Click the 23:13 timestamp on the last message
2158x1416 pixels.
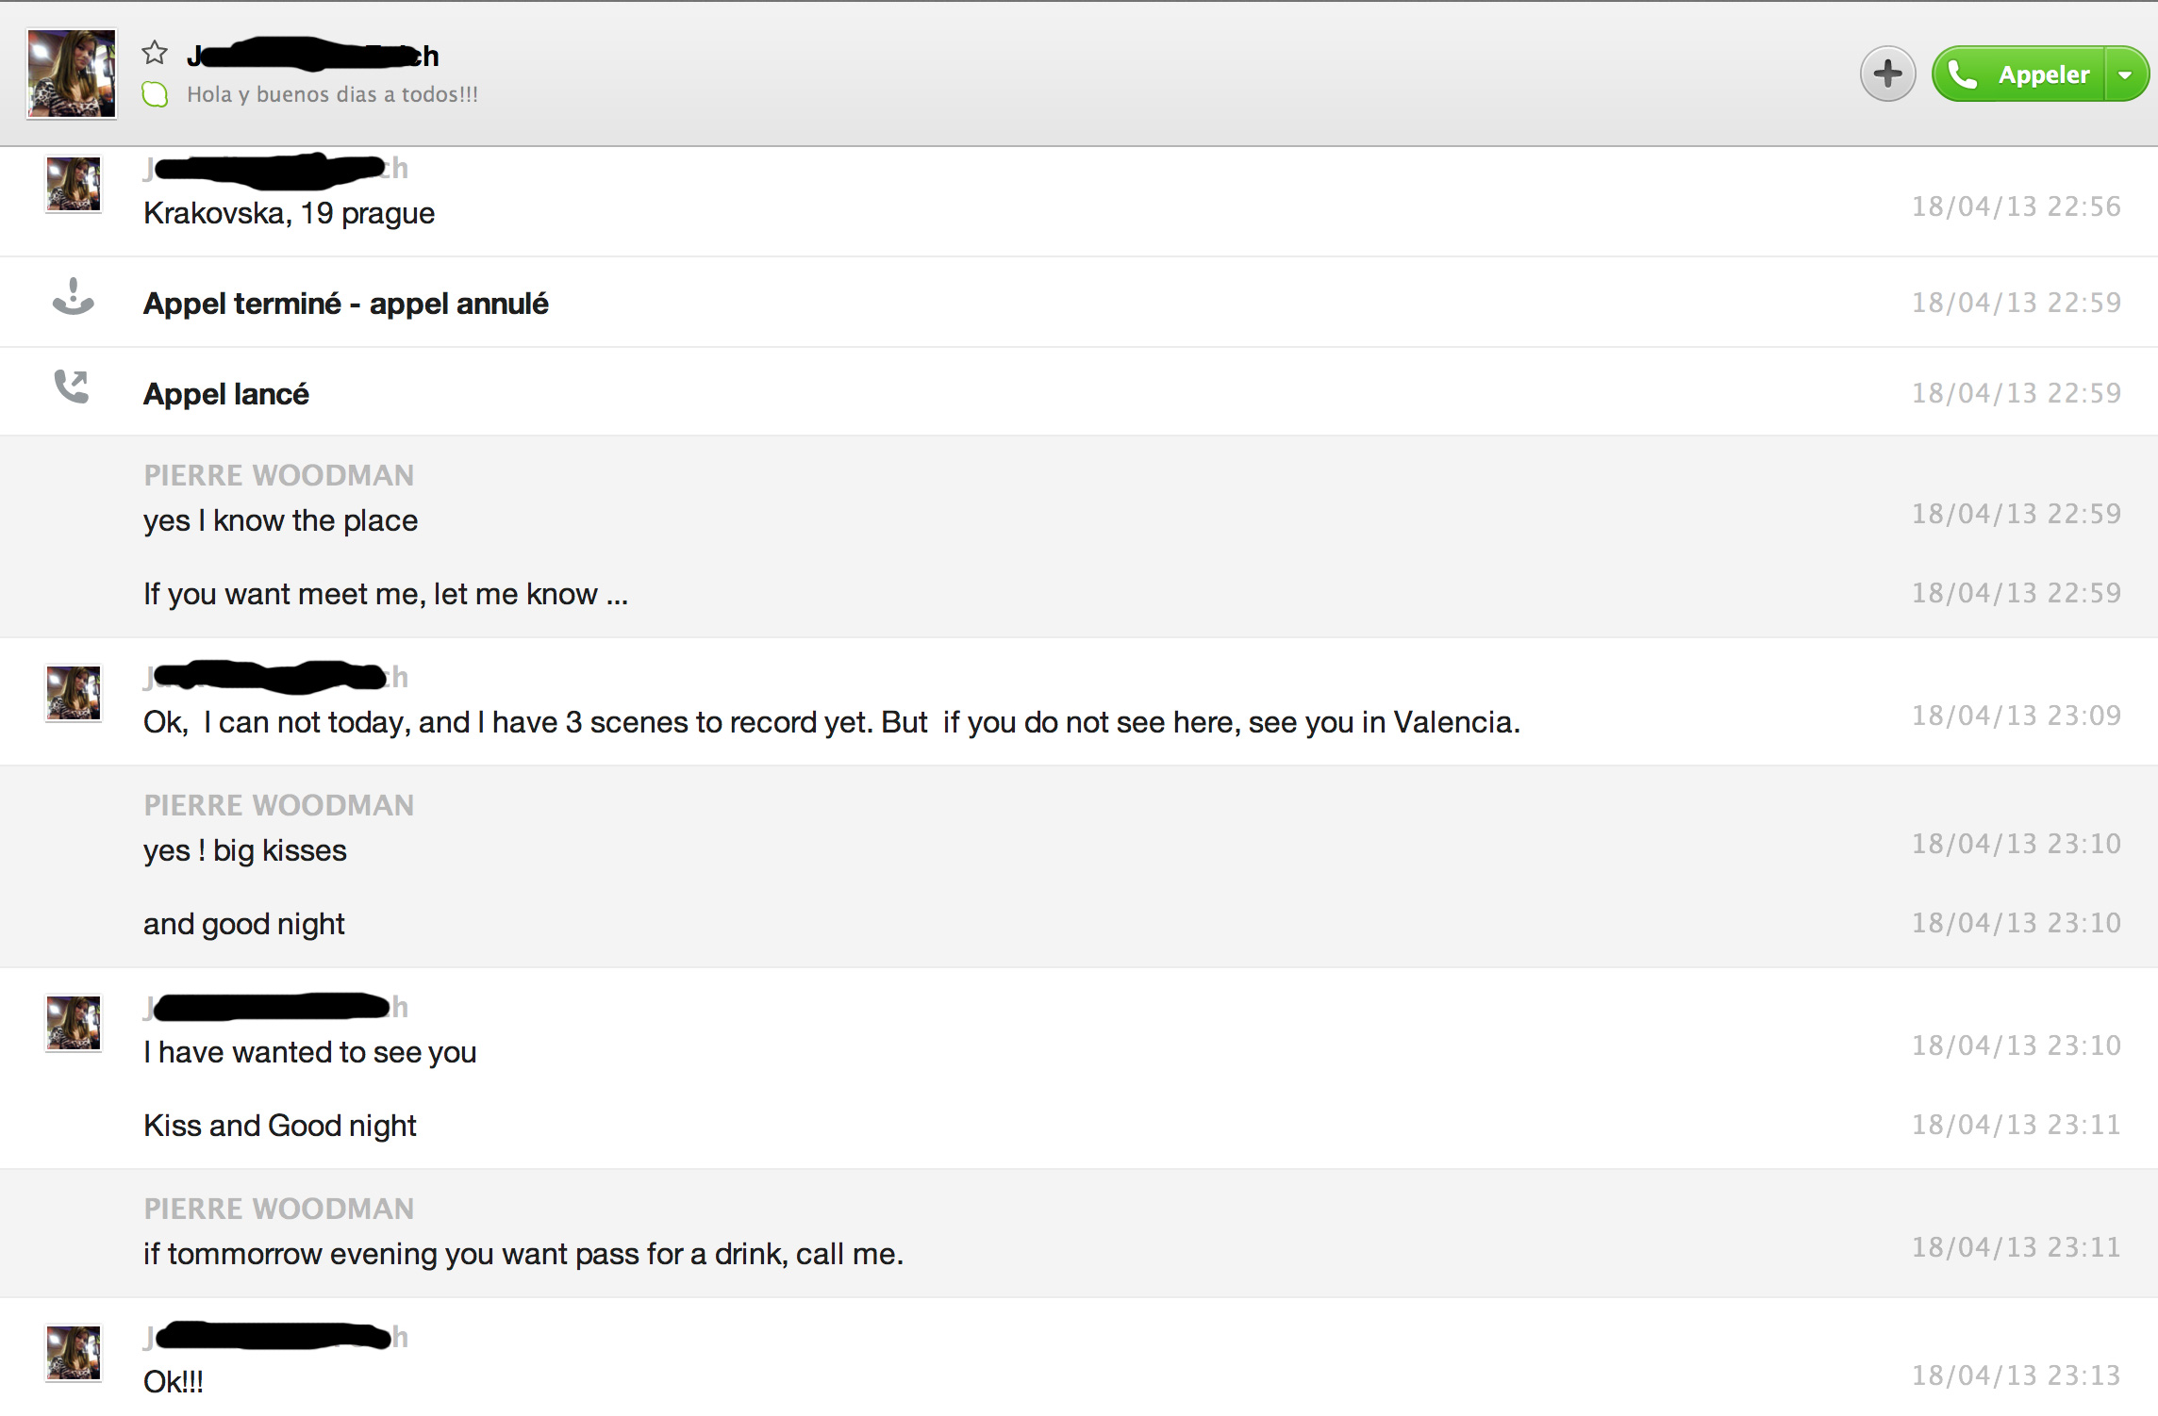[x=2016, y=1375]
